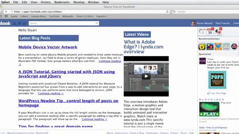239x134 pixels.
Task: Continue reading the Vector Artwork post
Action: 110,61
